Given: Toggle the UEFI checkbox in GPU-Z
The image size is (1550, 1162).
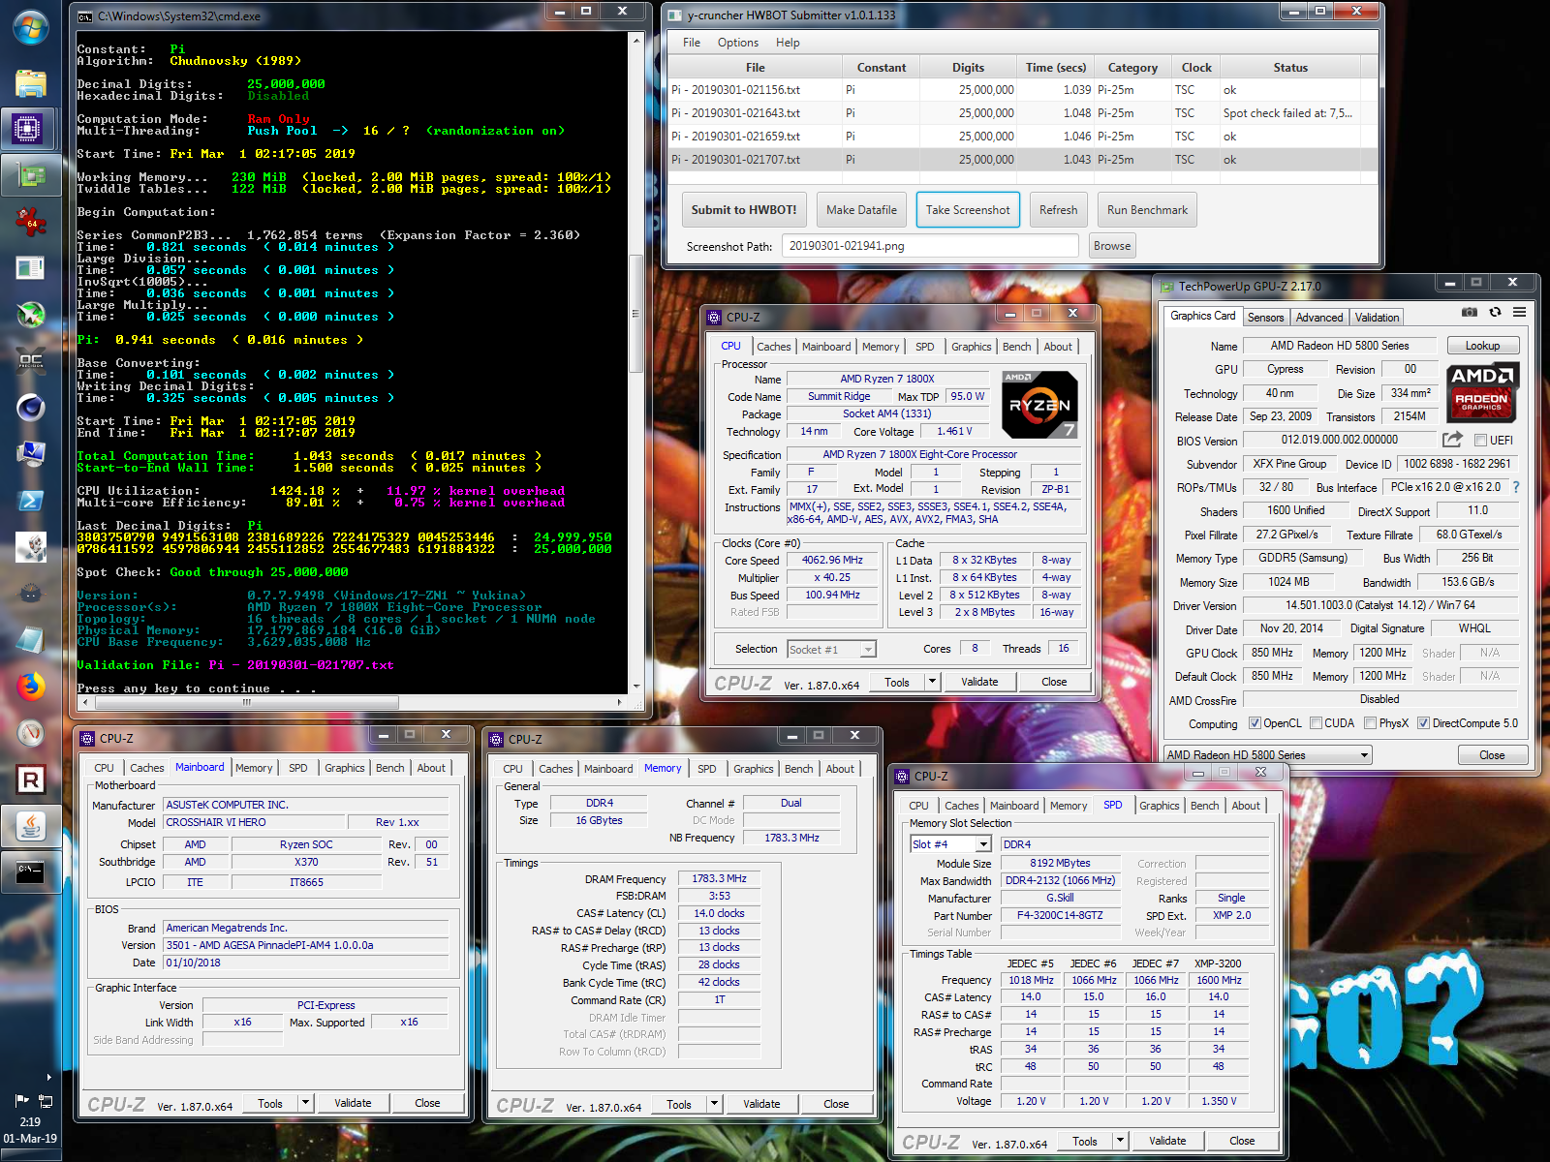Looking at the screenshot, I should tap(1480, 441).
